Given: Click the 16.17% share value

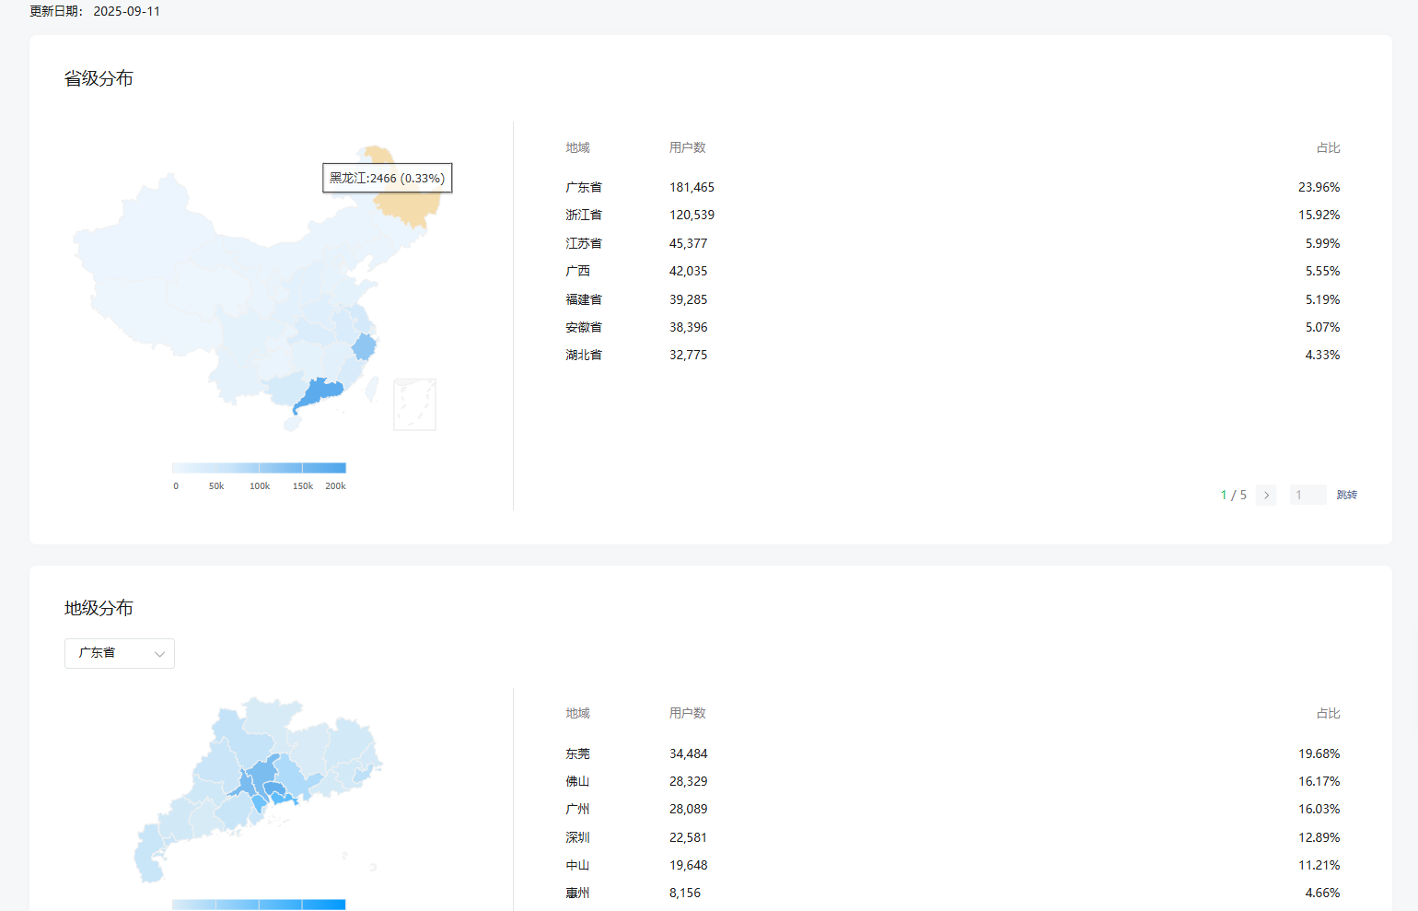Looking at the screenshot, I should [1319, 781].
